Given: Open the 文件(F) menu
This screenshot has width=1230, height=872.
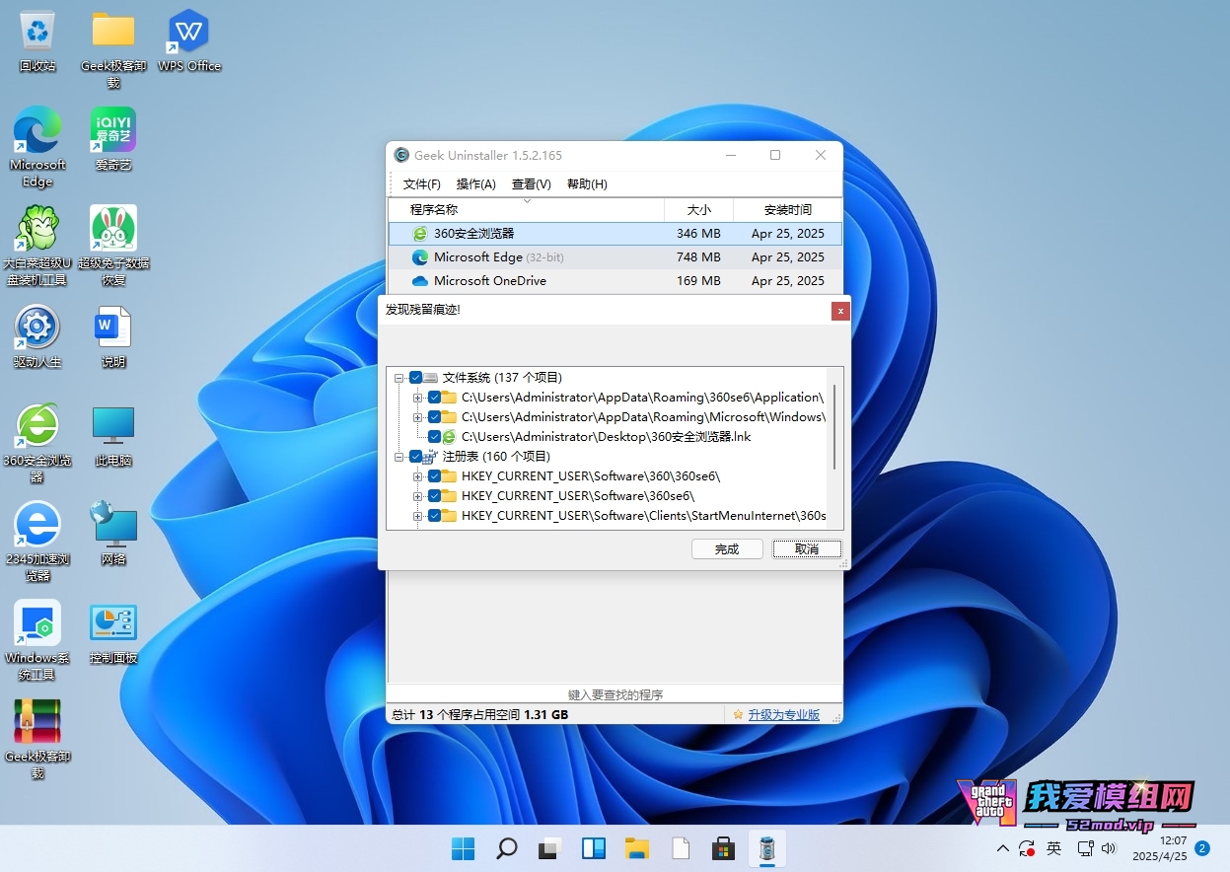Looking at the screenshot, I should point(421,184).
